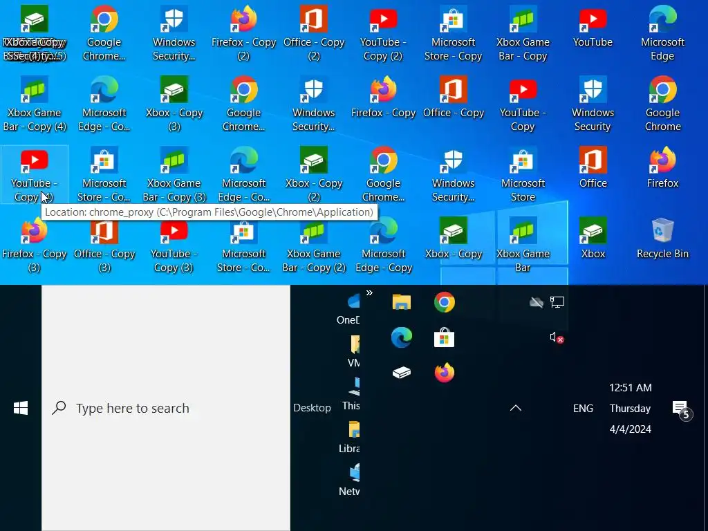Select the Office - Copy (3) shortcut

(104, 245)
